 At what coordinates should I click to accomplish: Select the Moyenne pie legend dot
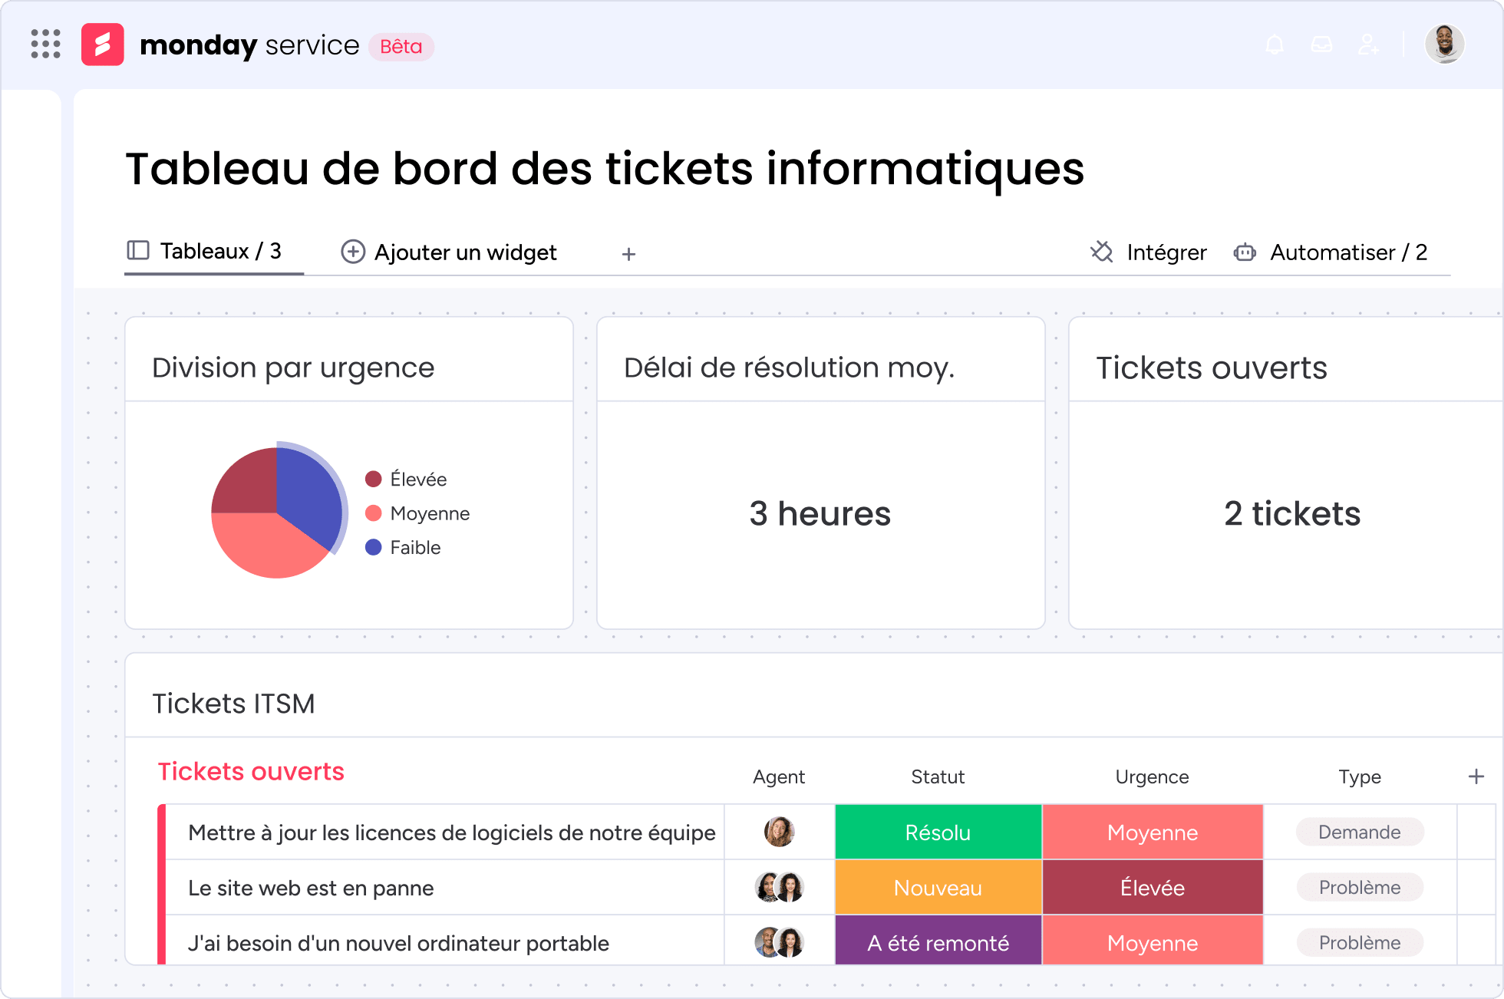click(x=374, y=513)
